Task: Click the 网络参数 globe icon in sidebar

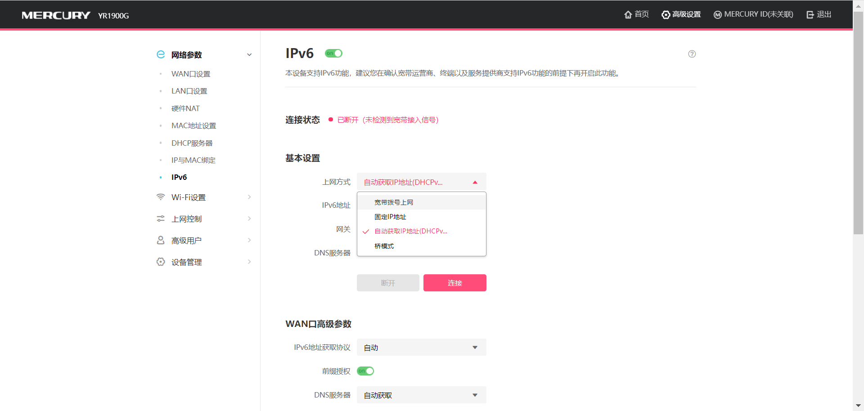Action: [161, 54]
